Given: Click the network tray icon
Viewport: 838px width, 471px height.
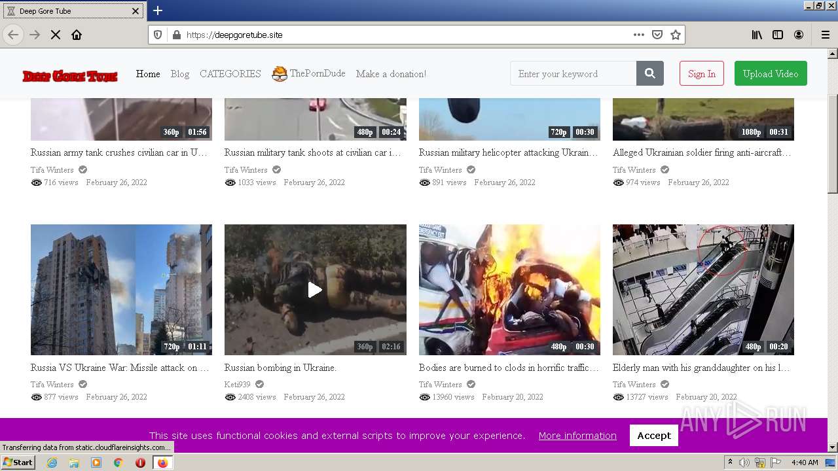Looking at the screenshot, I should click(760, 462).
